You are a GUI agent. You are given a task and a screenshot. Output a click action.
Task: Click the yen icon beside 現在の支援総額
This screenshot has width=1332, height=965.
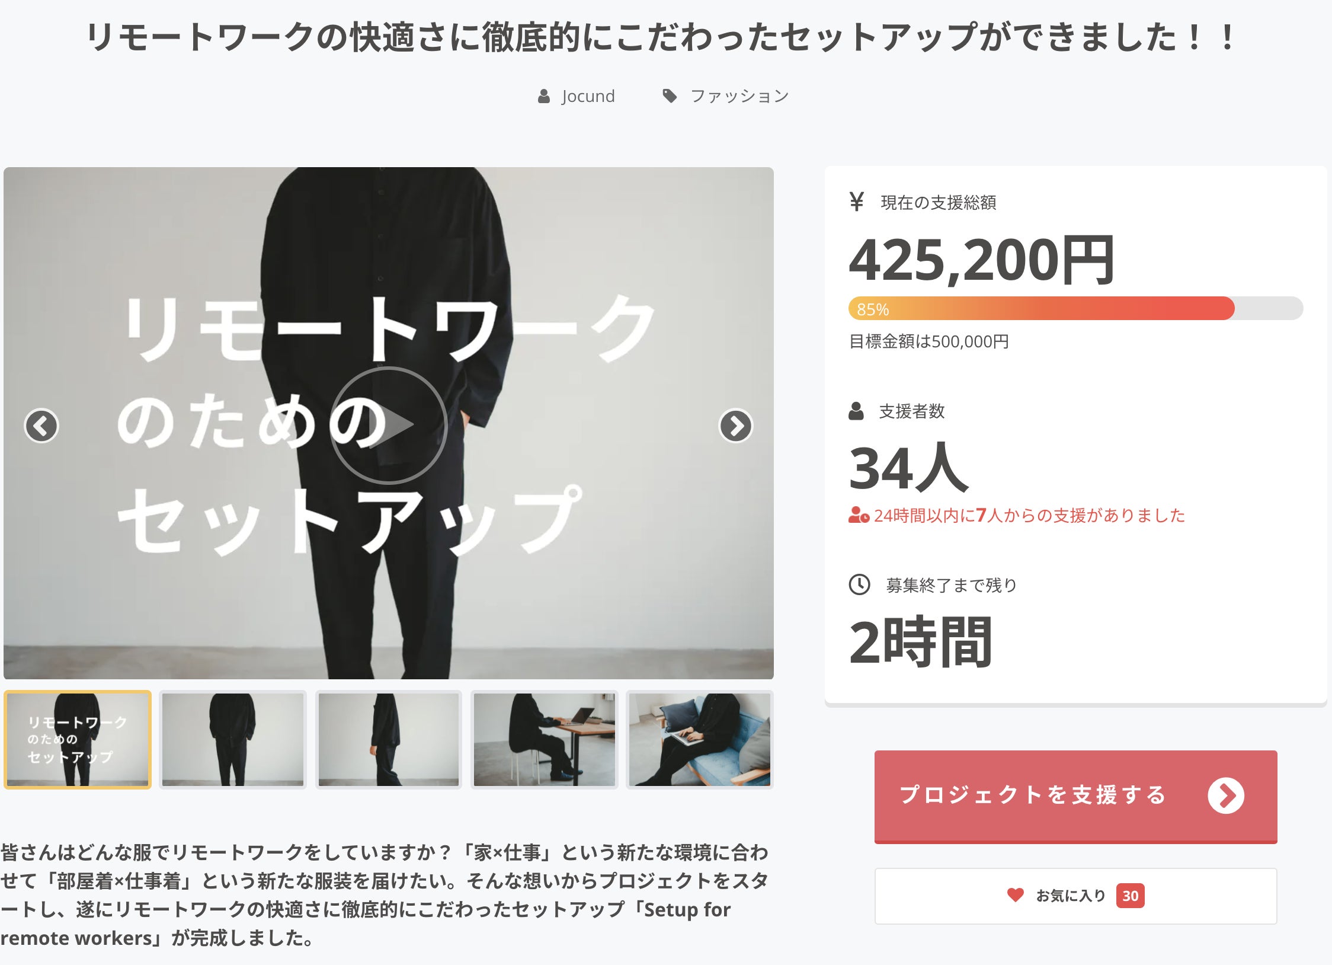click(x=856, y=202)
